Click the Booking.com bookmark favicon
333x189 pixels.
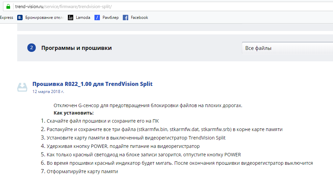pyautogui.click(x=20, y=18)
